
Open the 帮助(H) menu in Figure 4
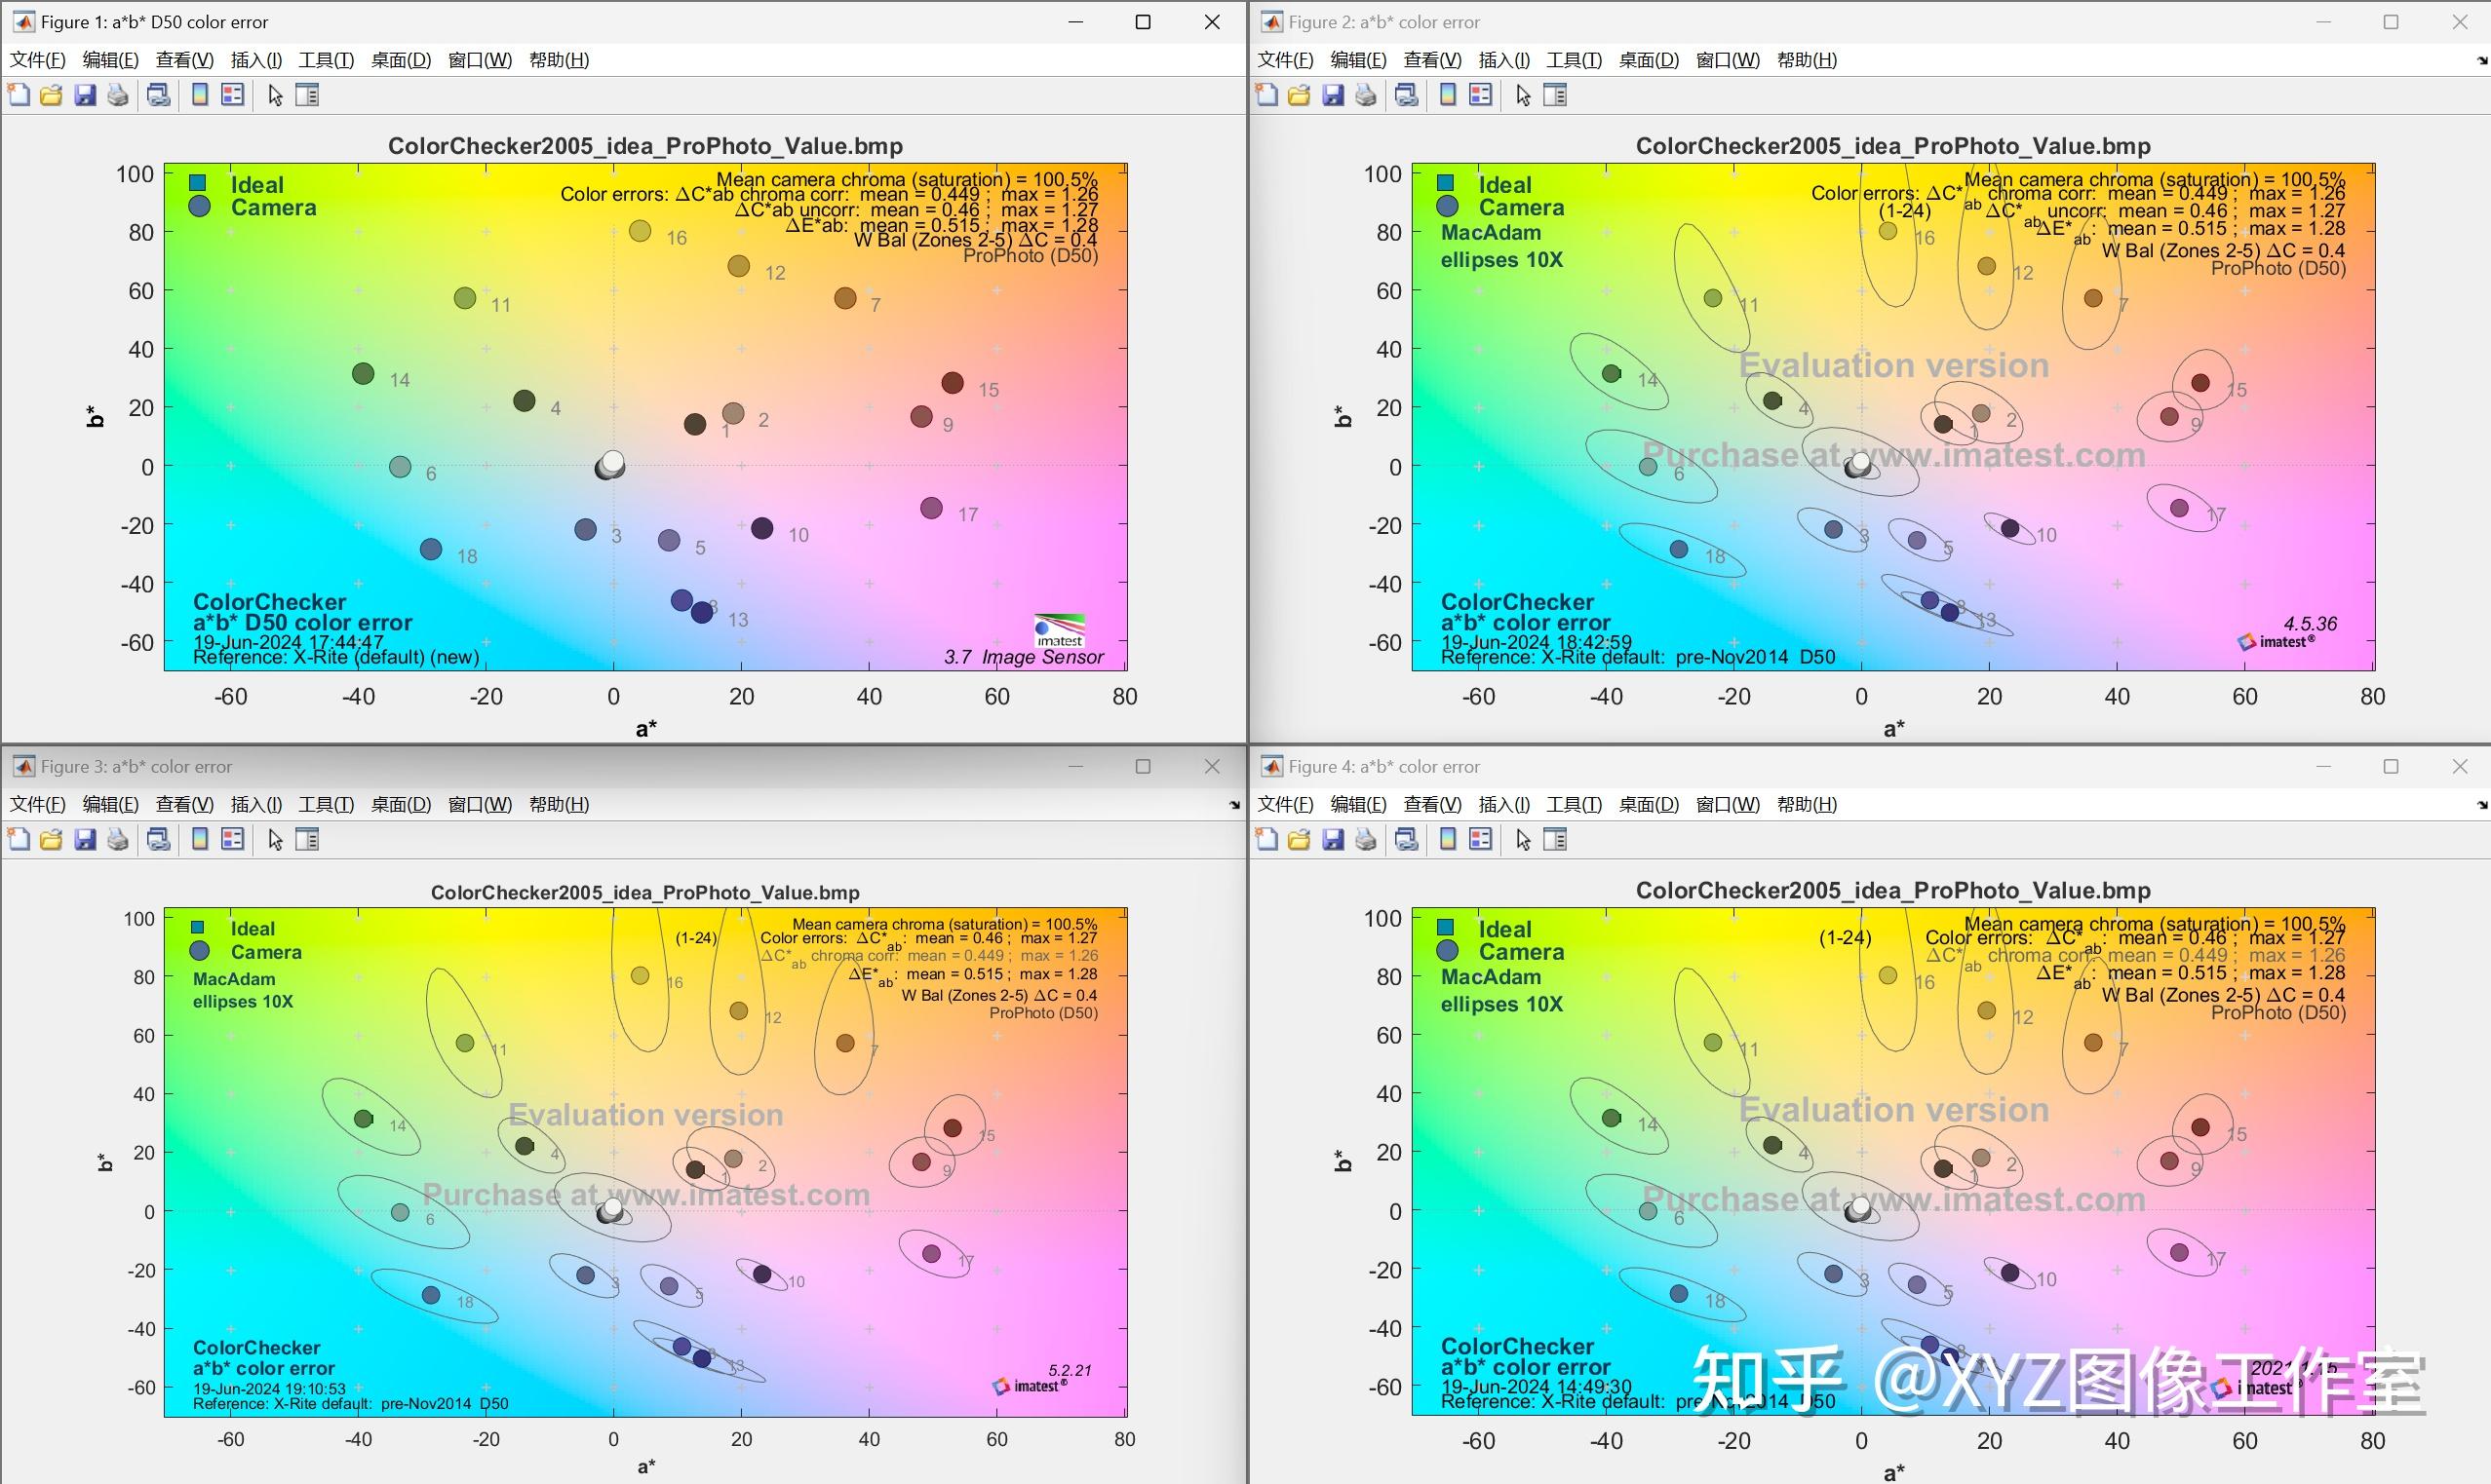(x=1807, y=803)
